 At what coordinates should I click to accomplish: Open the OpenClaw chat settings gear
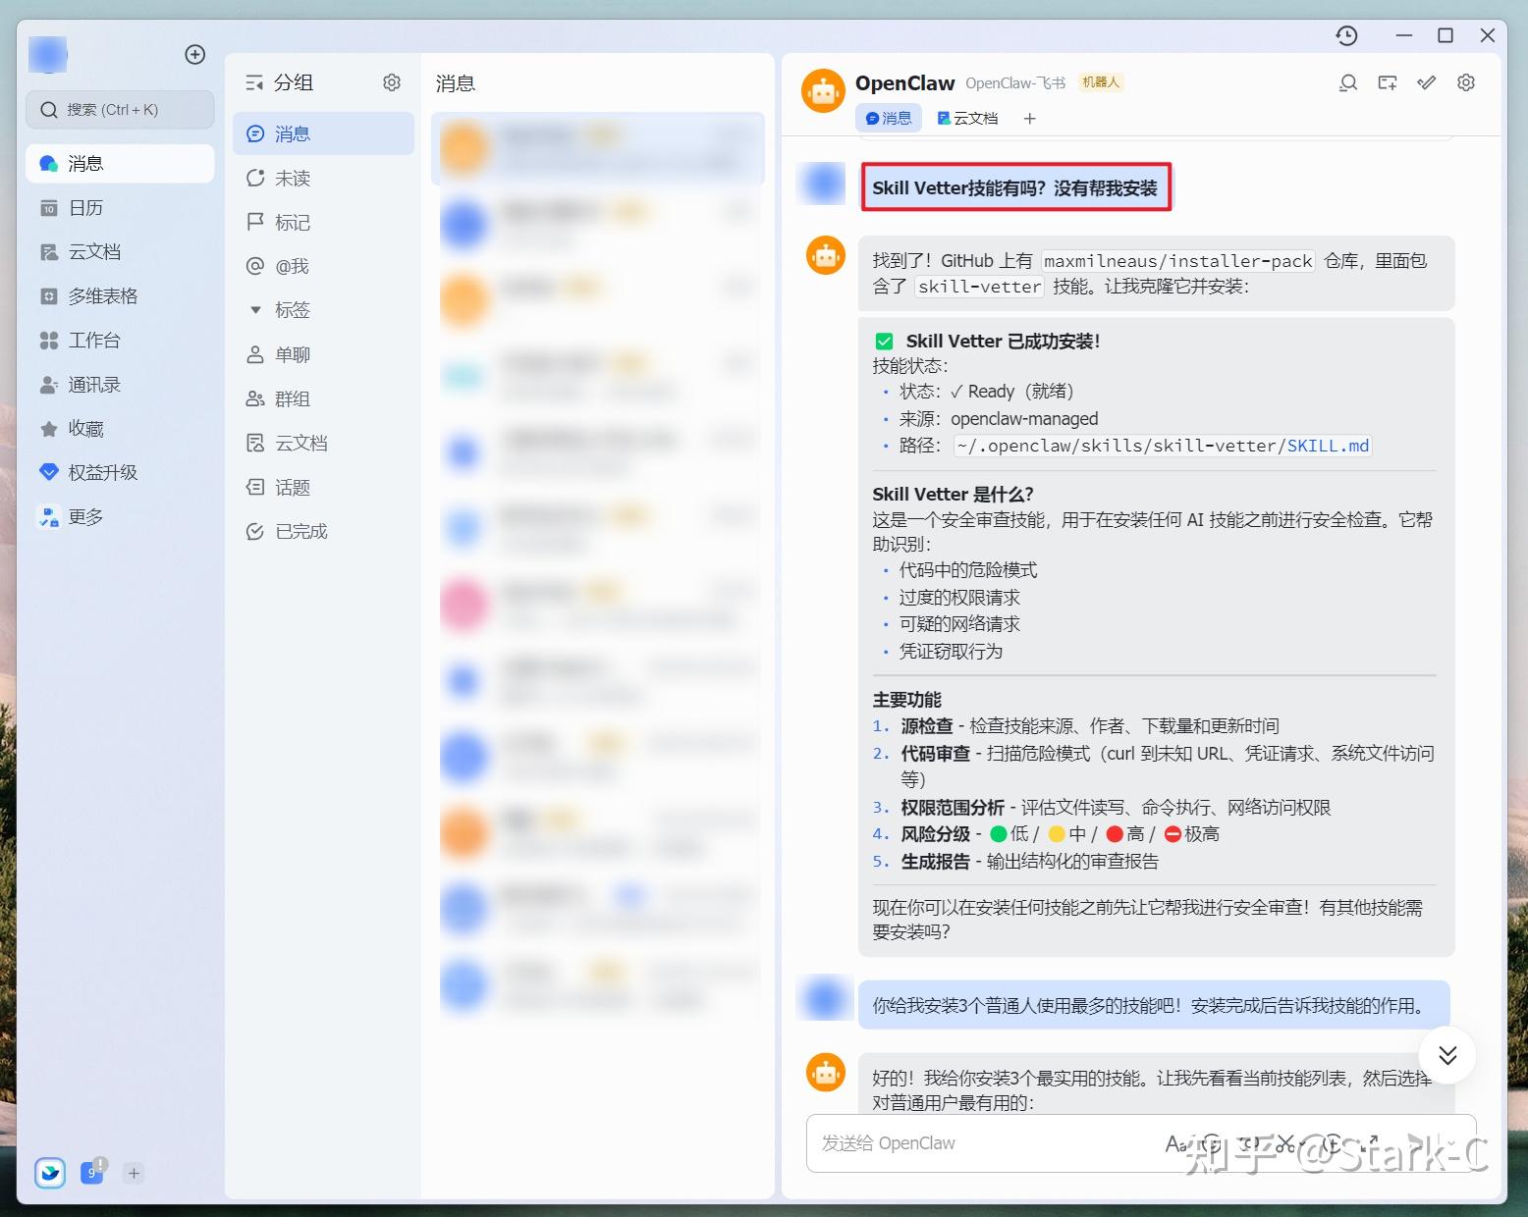[x=1466, y=83]
